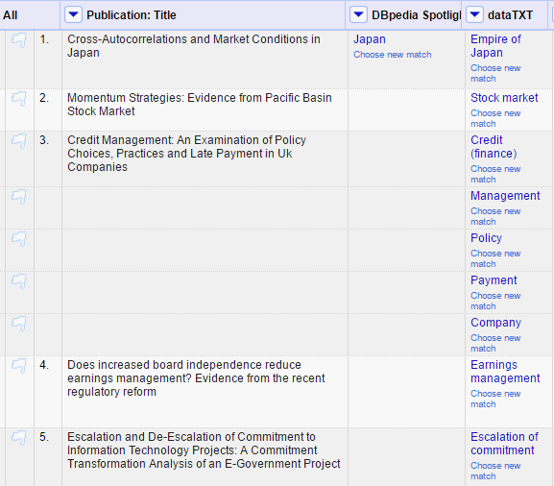The image size is (554, 486).
Task: Flag the Management sub-row
Action: click(19, 197)
